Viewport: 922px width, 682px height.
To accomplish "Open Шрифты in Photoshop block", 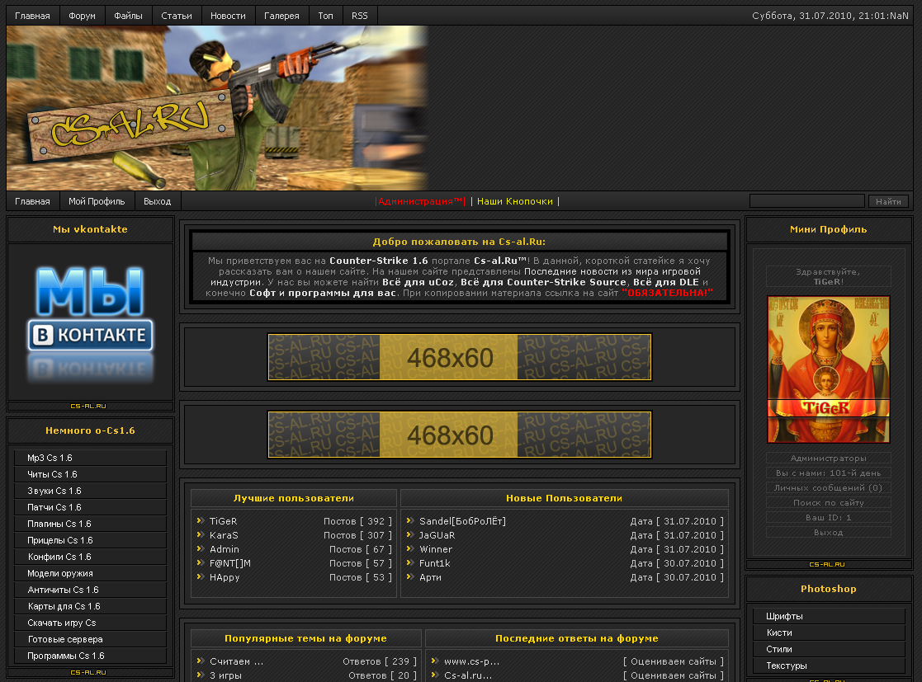I will click(x=829, y=616).
